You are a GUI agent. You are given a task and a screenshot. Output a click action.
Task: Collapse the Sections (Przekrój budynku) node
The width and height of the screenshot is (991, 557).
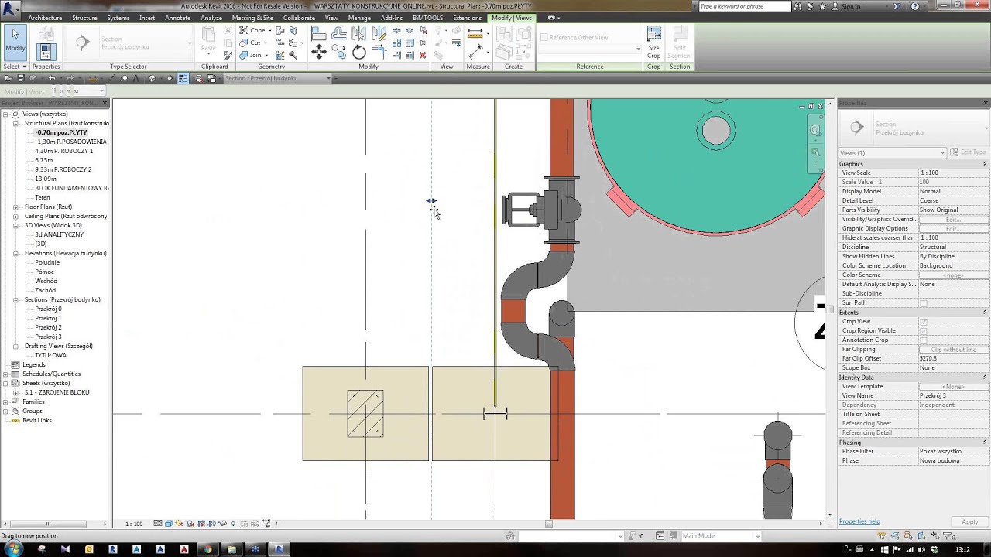[15, 299]
